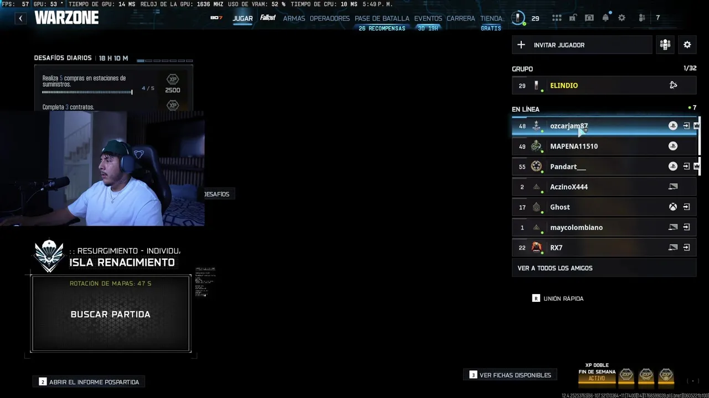Select friend AczinoX444
The image size is (709, 398).
(x=604, y=187)
